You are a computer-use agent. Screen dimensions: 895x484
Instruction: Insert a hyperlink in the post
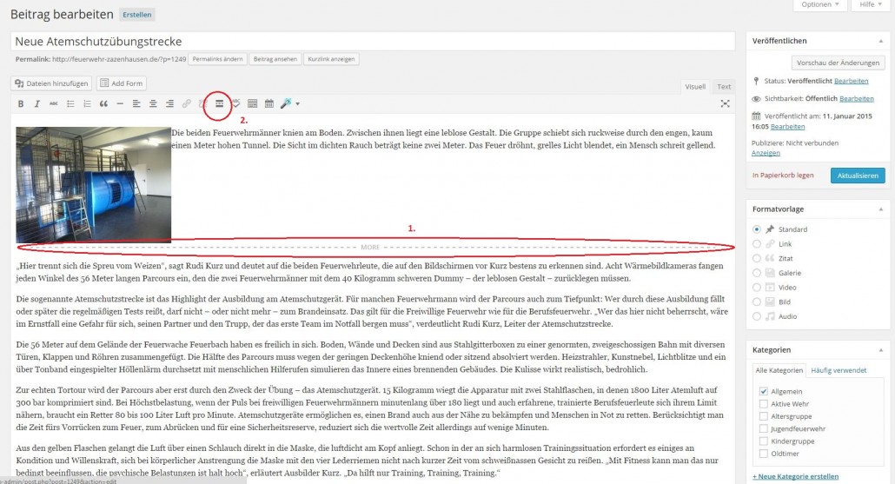(186, 103)
